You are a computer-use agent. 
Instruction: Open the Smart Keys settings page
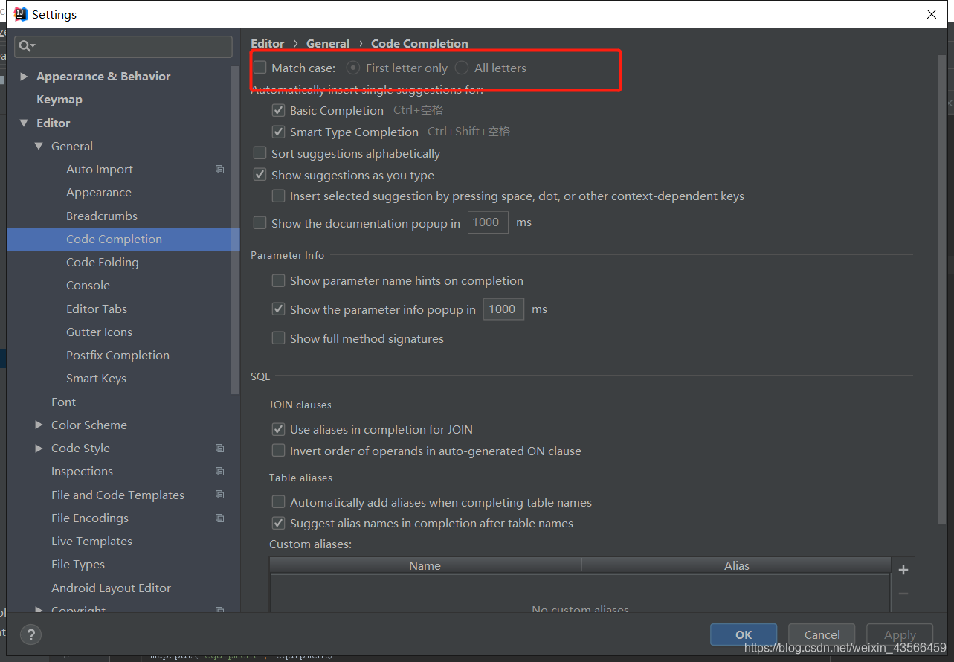[96, 379]
